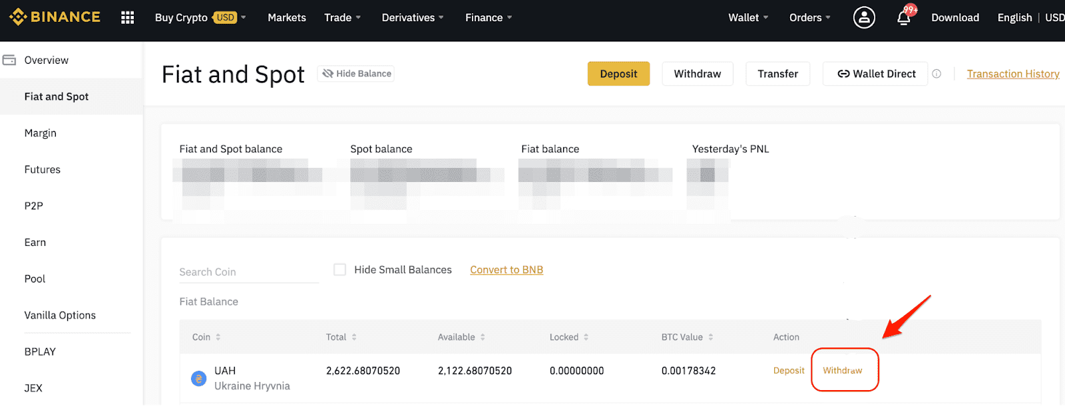The width and height of the screenshot is (1065, 406).
Task: Click Withdraw in the UAH row
Action: 842,370
